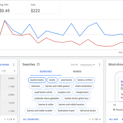Select the 'barnes and noble houston' chip
Screen dimensions: 123x123
(71, 105)
